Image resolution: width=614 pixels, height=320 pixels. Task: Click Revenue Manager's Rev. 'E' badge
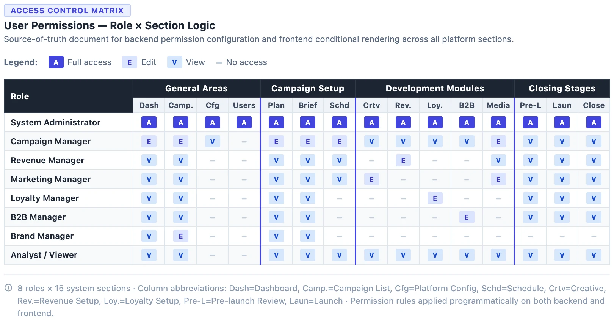403,160
